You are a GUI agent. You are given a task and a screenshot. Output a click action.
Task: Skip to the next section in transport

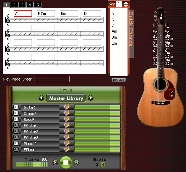point(77,162)
